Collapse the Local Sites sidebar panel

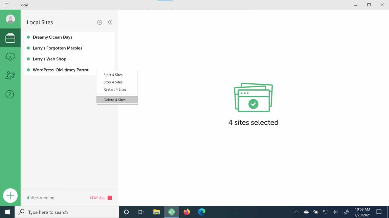click(110, 22)
